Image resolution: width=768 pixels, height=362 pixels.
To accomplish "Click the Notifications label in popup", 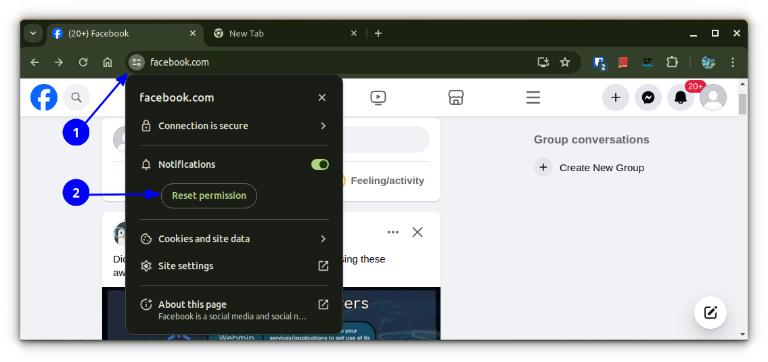I will (187, 164).
